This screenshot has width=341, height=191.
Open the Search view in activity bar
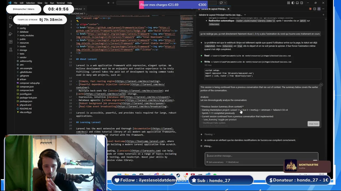coord(11,18)
